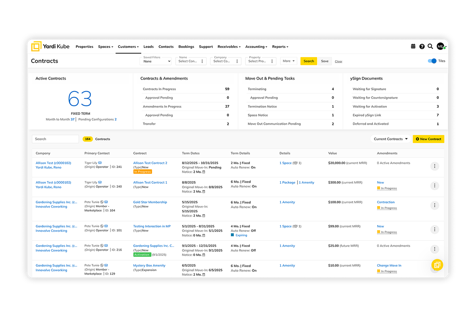Open the Receivables menu

(229, 47)
